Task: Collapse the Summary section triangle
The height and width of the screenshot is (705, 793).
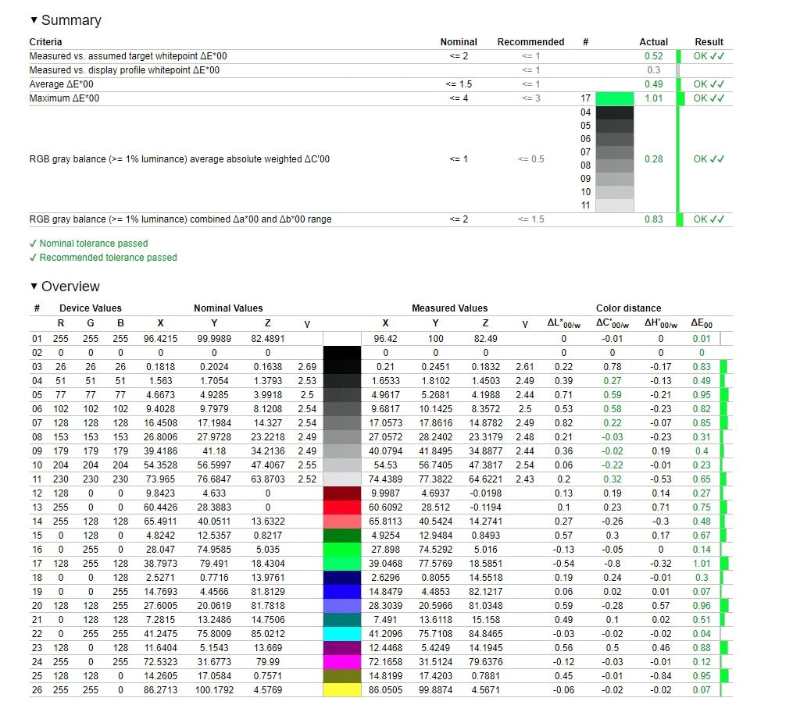Action: click(x=34, y=20)
